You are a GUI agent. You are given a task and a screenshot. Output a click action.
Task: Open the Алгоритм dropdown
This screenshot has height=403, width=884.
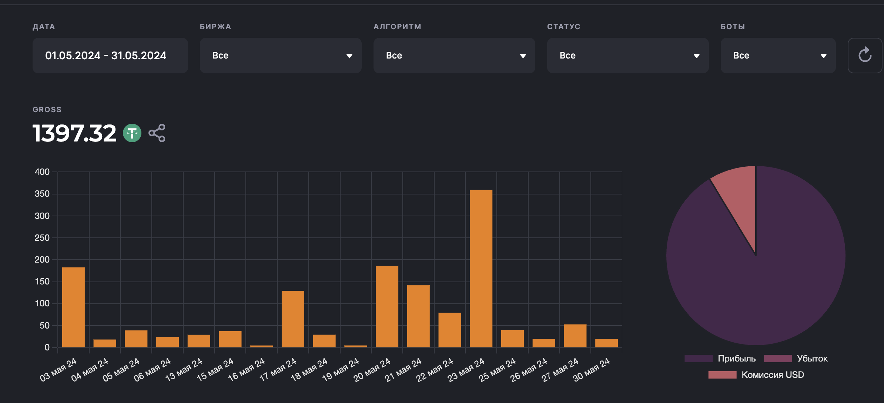click(x=454, y=56)
